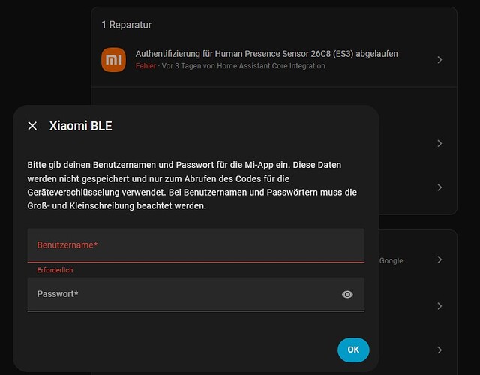Image resolution: width=480 pixels, height=375 pixels.
Task: Click the red Fehler status label
Action: tap(145, 66)
